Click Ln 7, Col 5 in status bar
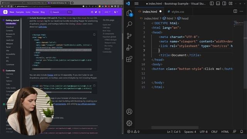The image size is (247, 139). click(x=174, y=132)
